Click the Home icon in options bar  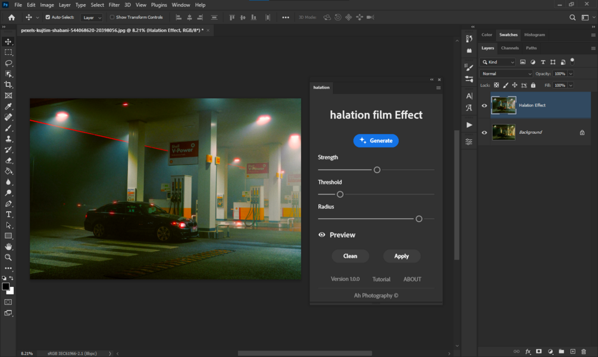(11, 17)
